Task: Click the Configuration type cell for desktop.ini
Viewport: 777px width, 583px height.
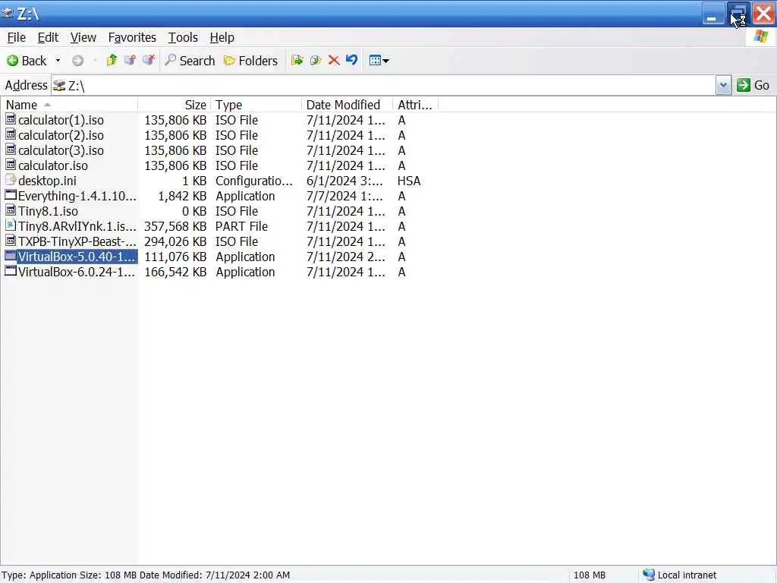Action: point(253,181)
